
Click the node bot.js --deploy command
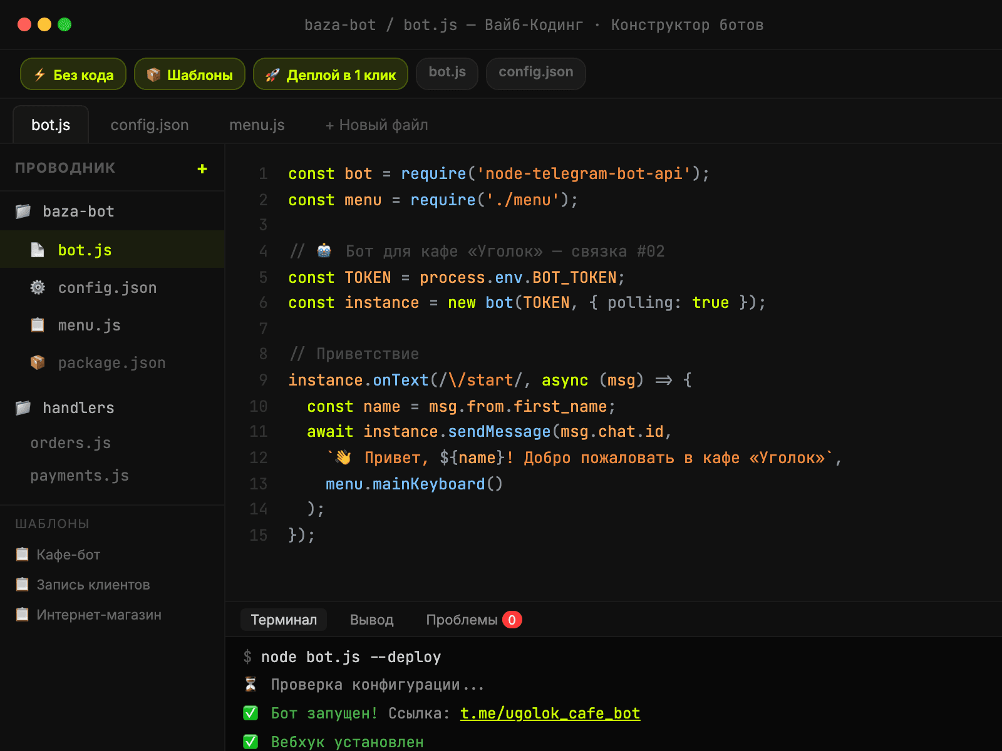pyautogui.click(x=351, y=657)
